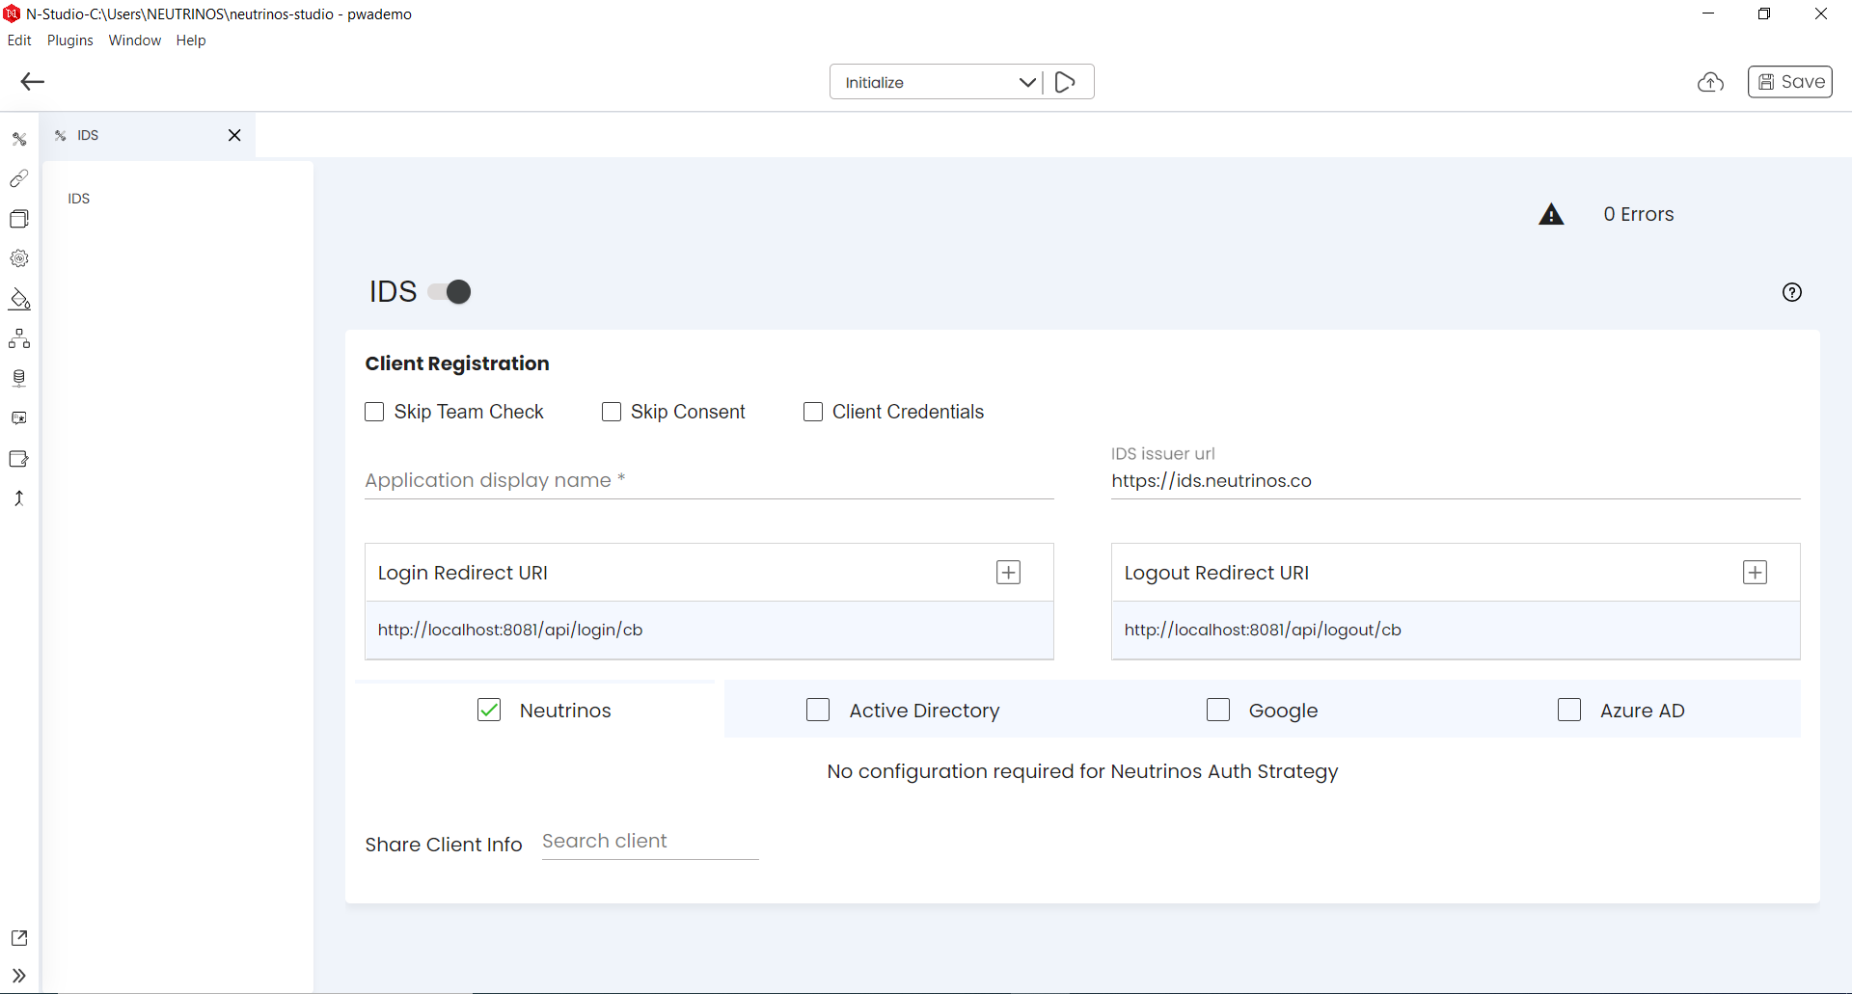Viewport: 1852px width, 994px height.
Task: Click the back arrow in the toolbar
Action: pyautogui.click(x=33, y=82)
